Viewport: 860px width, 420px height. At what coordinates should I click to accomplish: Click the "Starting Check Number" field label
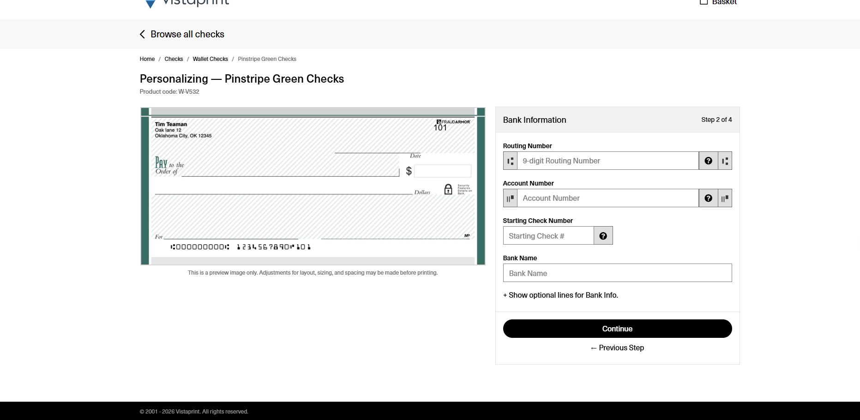[x=538, y=221]
